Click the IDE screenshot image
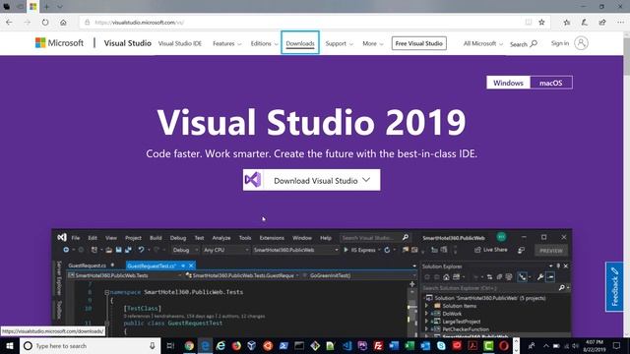The height and width of the screenshot is (354, 630). 311,283
